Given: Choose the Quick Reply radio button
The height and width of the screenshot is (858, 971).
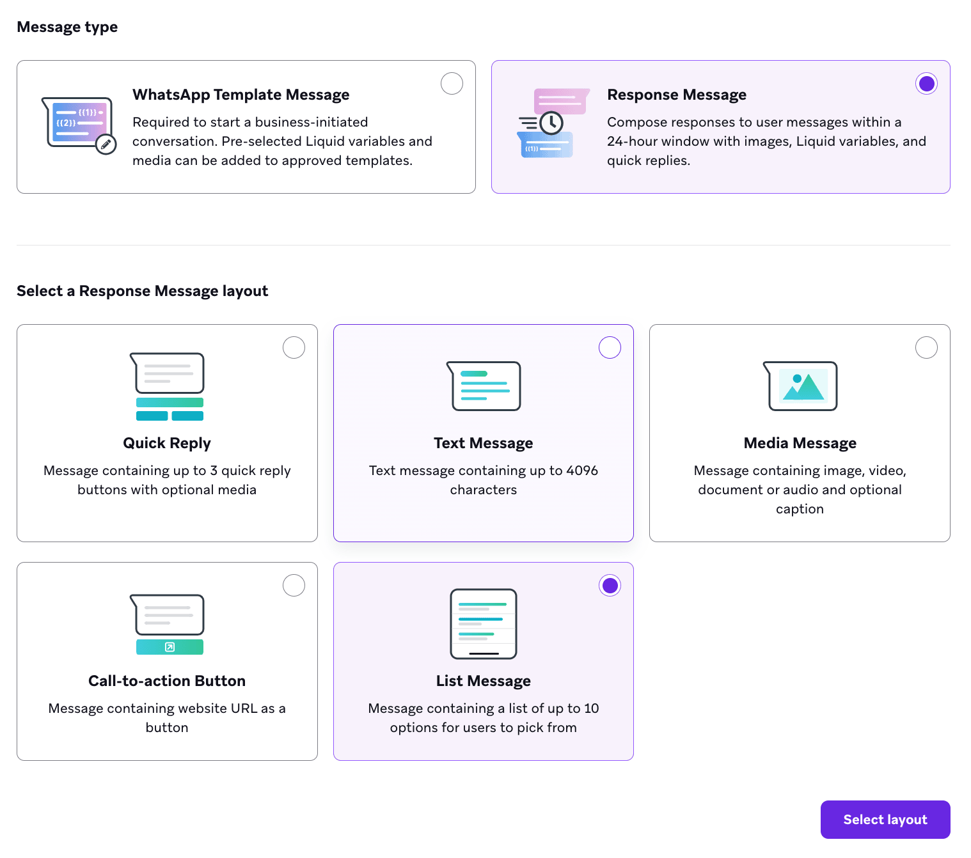Looking at the screenshot, I should pyautogui.click(x=294, y=348).
